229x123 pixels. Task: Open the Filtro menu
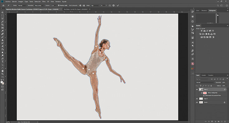pos(44,2)
